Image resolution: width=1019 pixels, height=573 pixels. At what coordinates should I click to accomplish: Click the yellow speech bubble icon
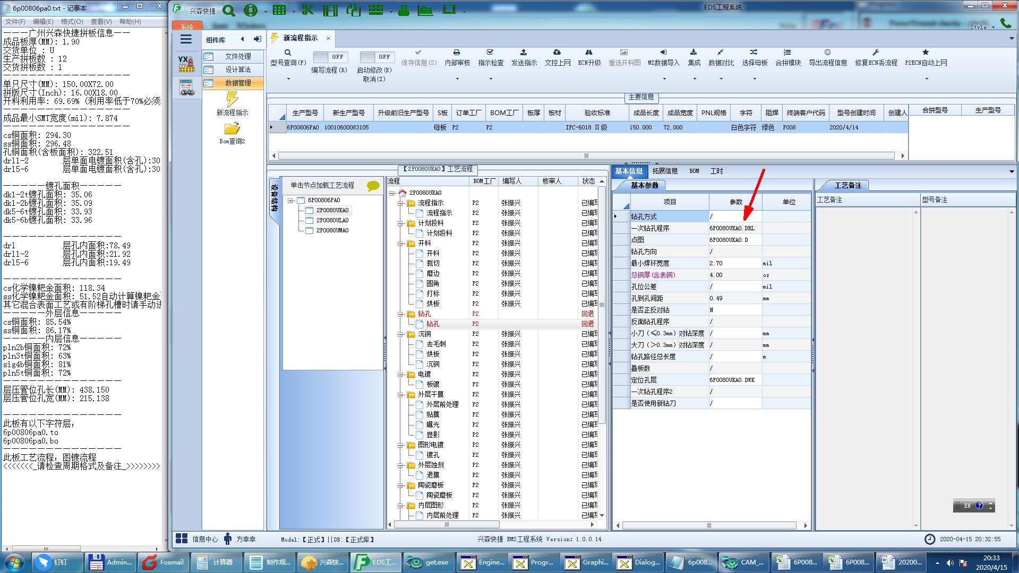click(373, 186)
